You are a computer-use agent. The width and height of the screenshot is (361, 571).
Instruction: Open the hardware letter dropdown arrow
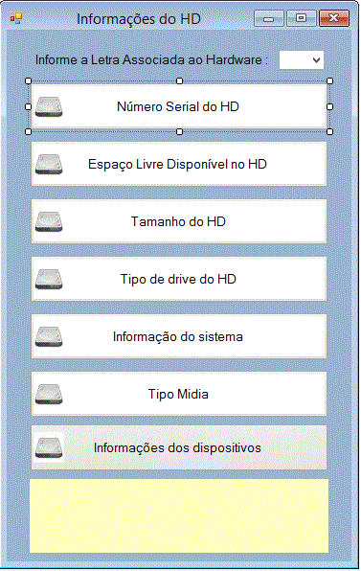click(316, 60)
